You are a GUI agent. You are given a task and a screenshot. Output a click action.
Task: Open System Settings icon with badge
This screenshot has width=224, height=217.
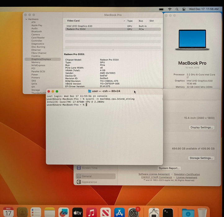point(133,212)
